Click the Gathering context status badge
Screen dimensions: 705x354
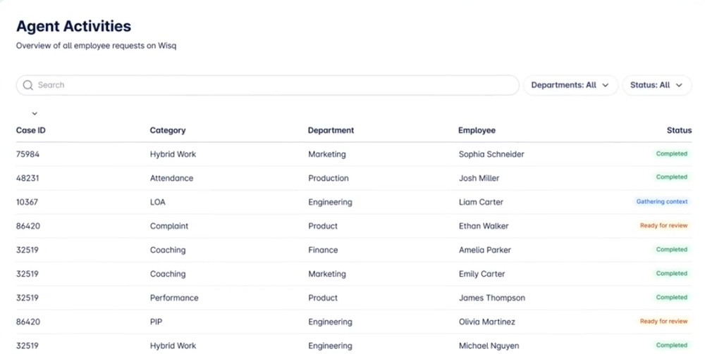[661, 202]
